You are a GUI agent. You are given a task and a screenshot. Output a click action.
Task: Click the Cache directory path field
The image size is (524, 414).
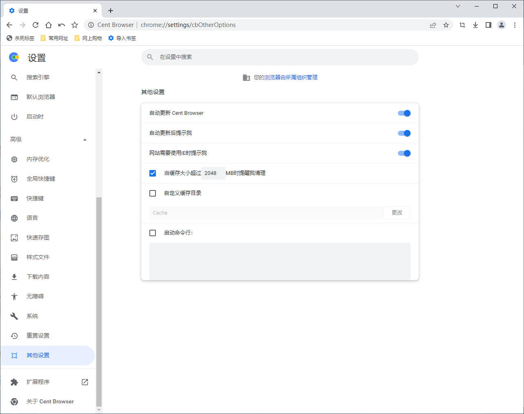[x=266, y=213]
